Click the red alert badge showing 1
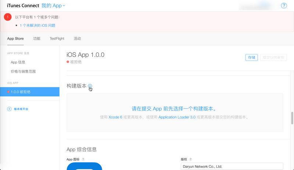 pos(8,17)
